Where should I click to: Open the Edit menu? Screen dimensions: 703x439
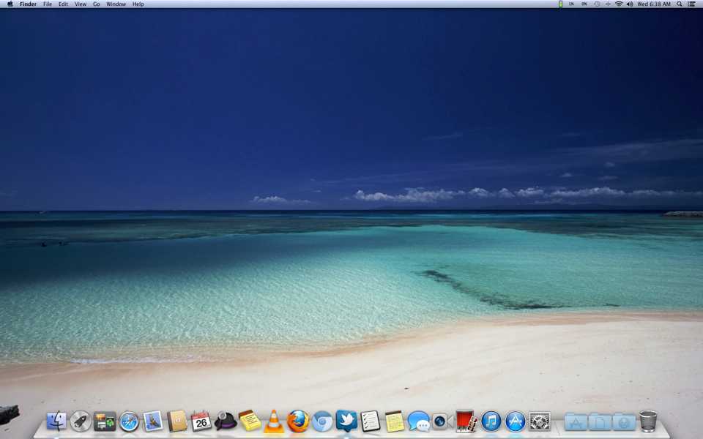pos(63,4)
